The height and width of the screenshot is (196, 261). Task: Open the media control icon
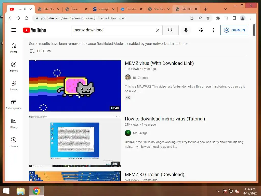(x=226, y=18)
